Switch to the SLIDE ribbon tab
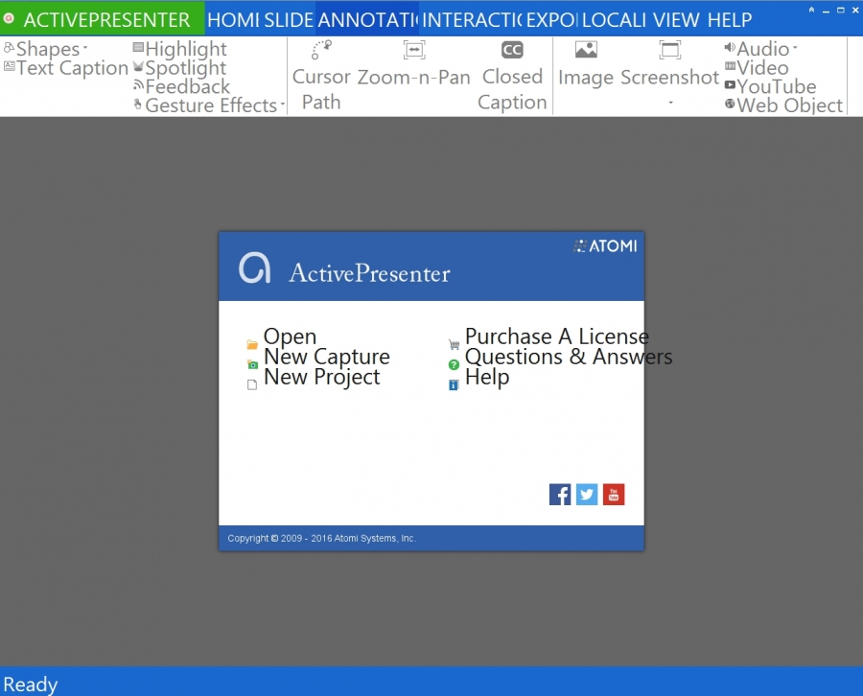Screen dimensions: 863x696 [x=289, y=20]
